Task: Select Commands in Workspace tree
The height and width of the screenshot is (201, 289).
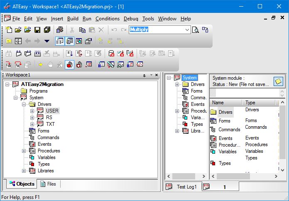Action: pyautogui.click(x=44, y=137)
